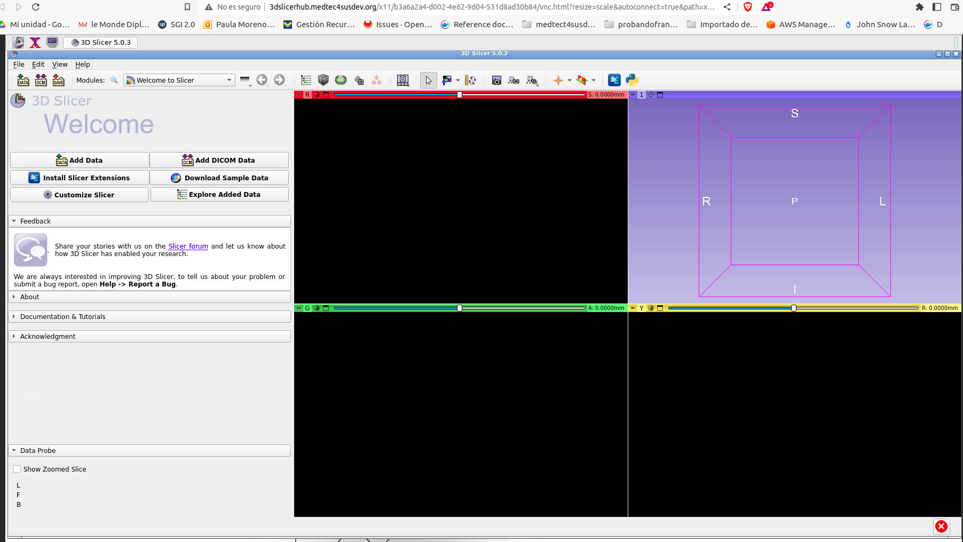The width and height of the screenshot is (963, 542).
Task: Toggle the crosshair toolbar icon
Action: (558, 80)
